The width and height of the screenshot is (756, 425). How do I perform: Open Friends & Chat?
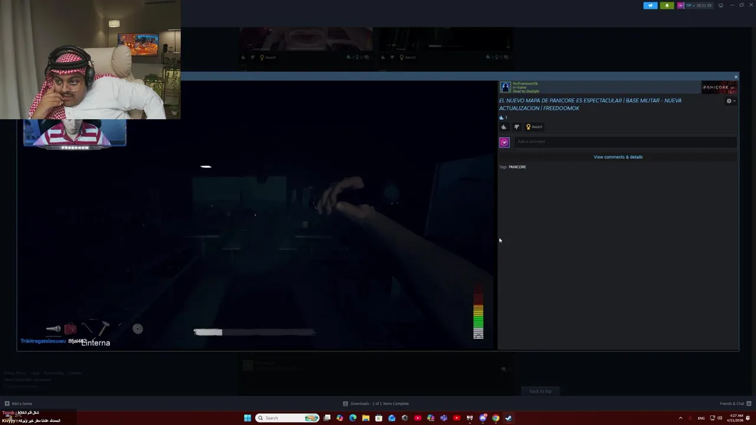click(735, 404)
